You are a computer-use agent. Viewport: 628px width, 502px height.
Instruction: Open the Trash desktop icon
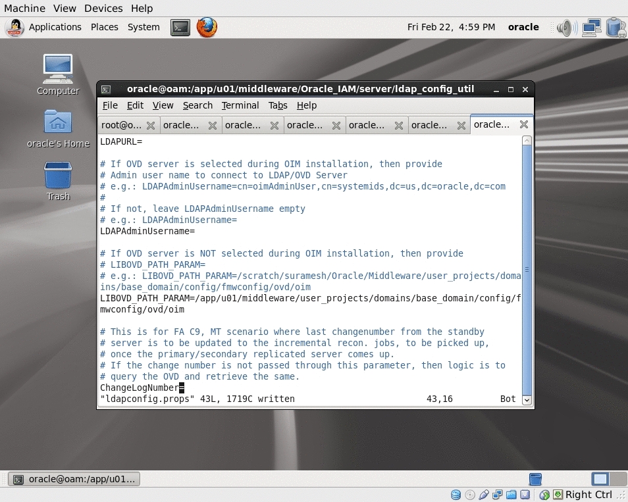(x=58, y=181)
